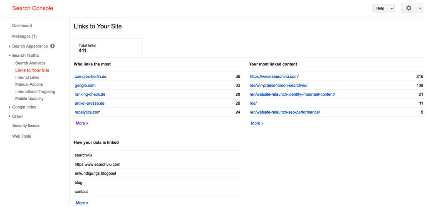Expand the Search Appearance section

coord(30,47)
